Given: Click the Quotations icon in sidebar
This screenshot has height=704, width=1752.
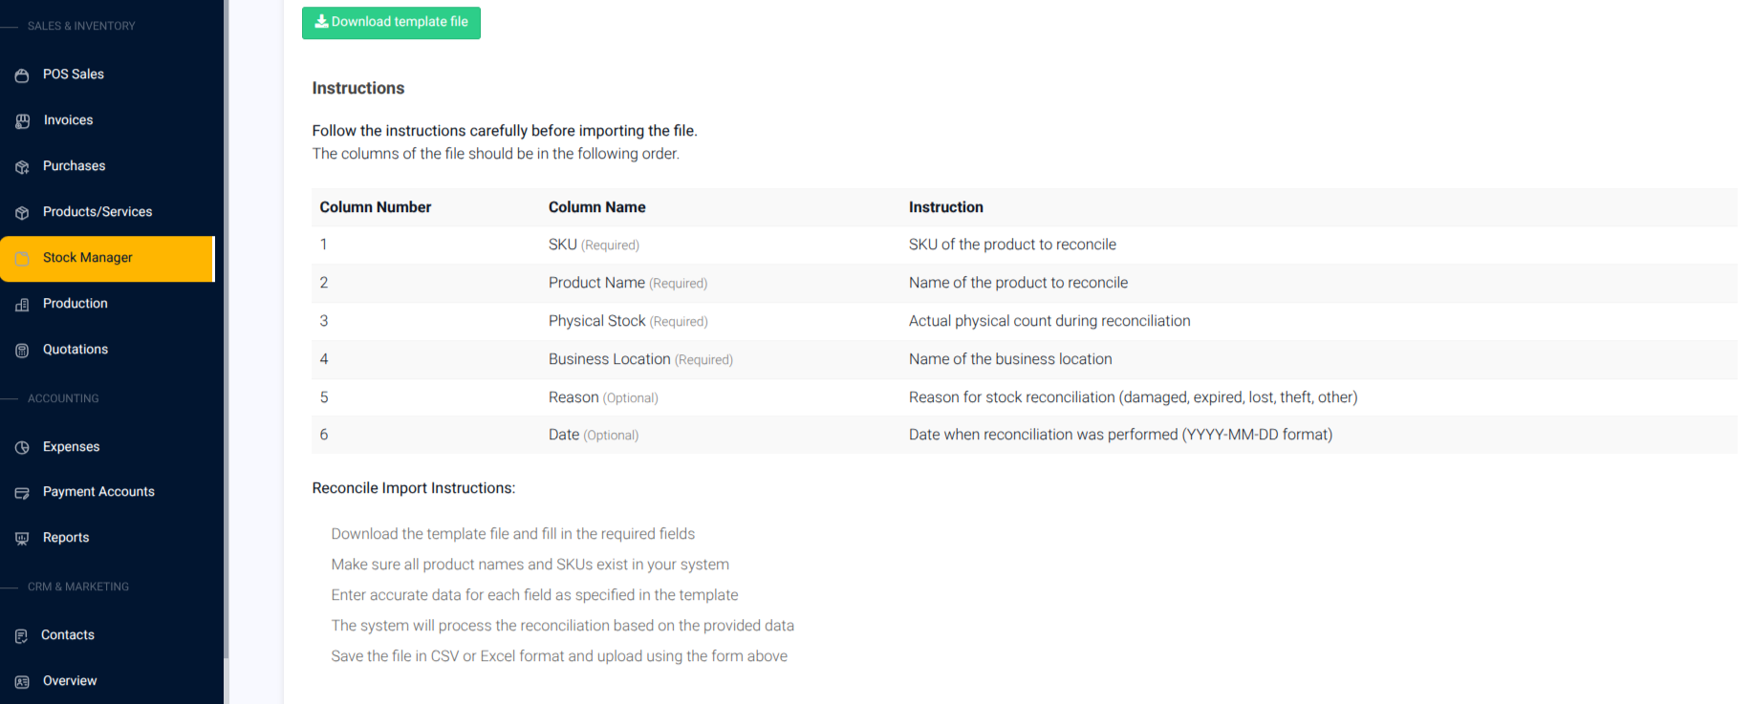Looking at the screenshot, I should (22, 350).
